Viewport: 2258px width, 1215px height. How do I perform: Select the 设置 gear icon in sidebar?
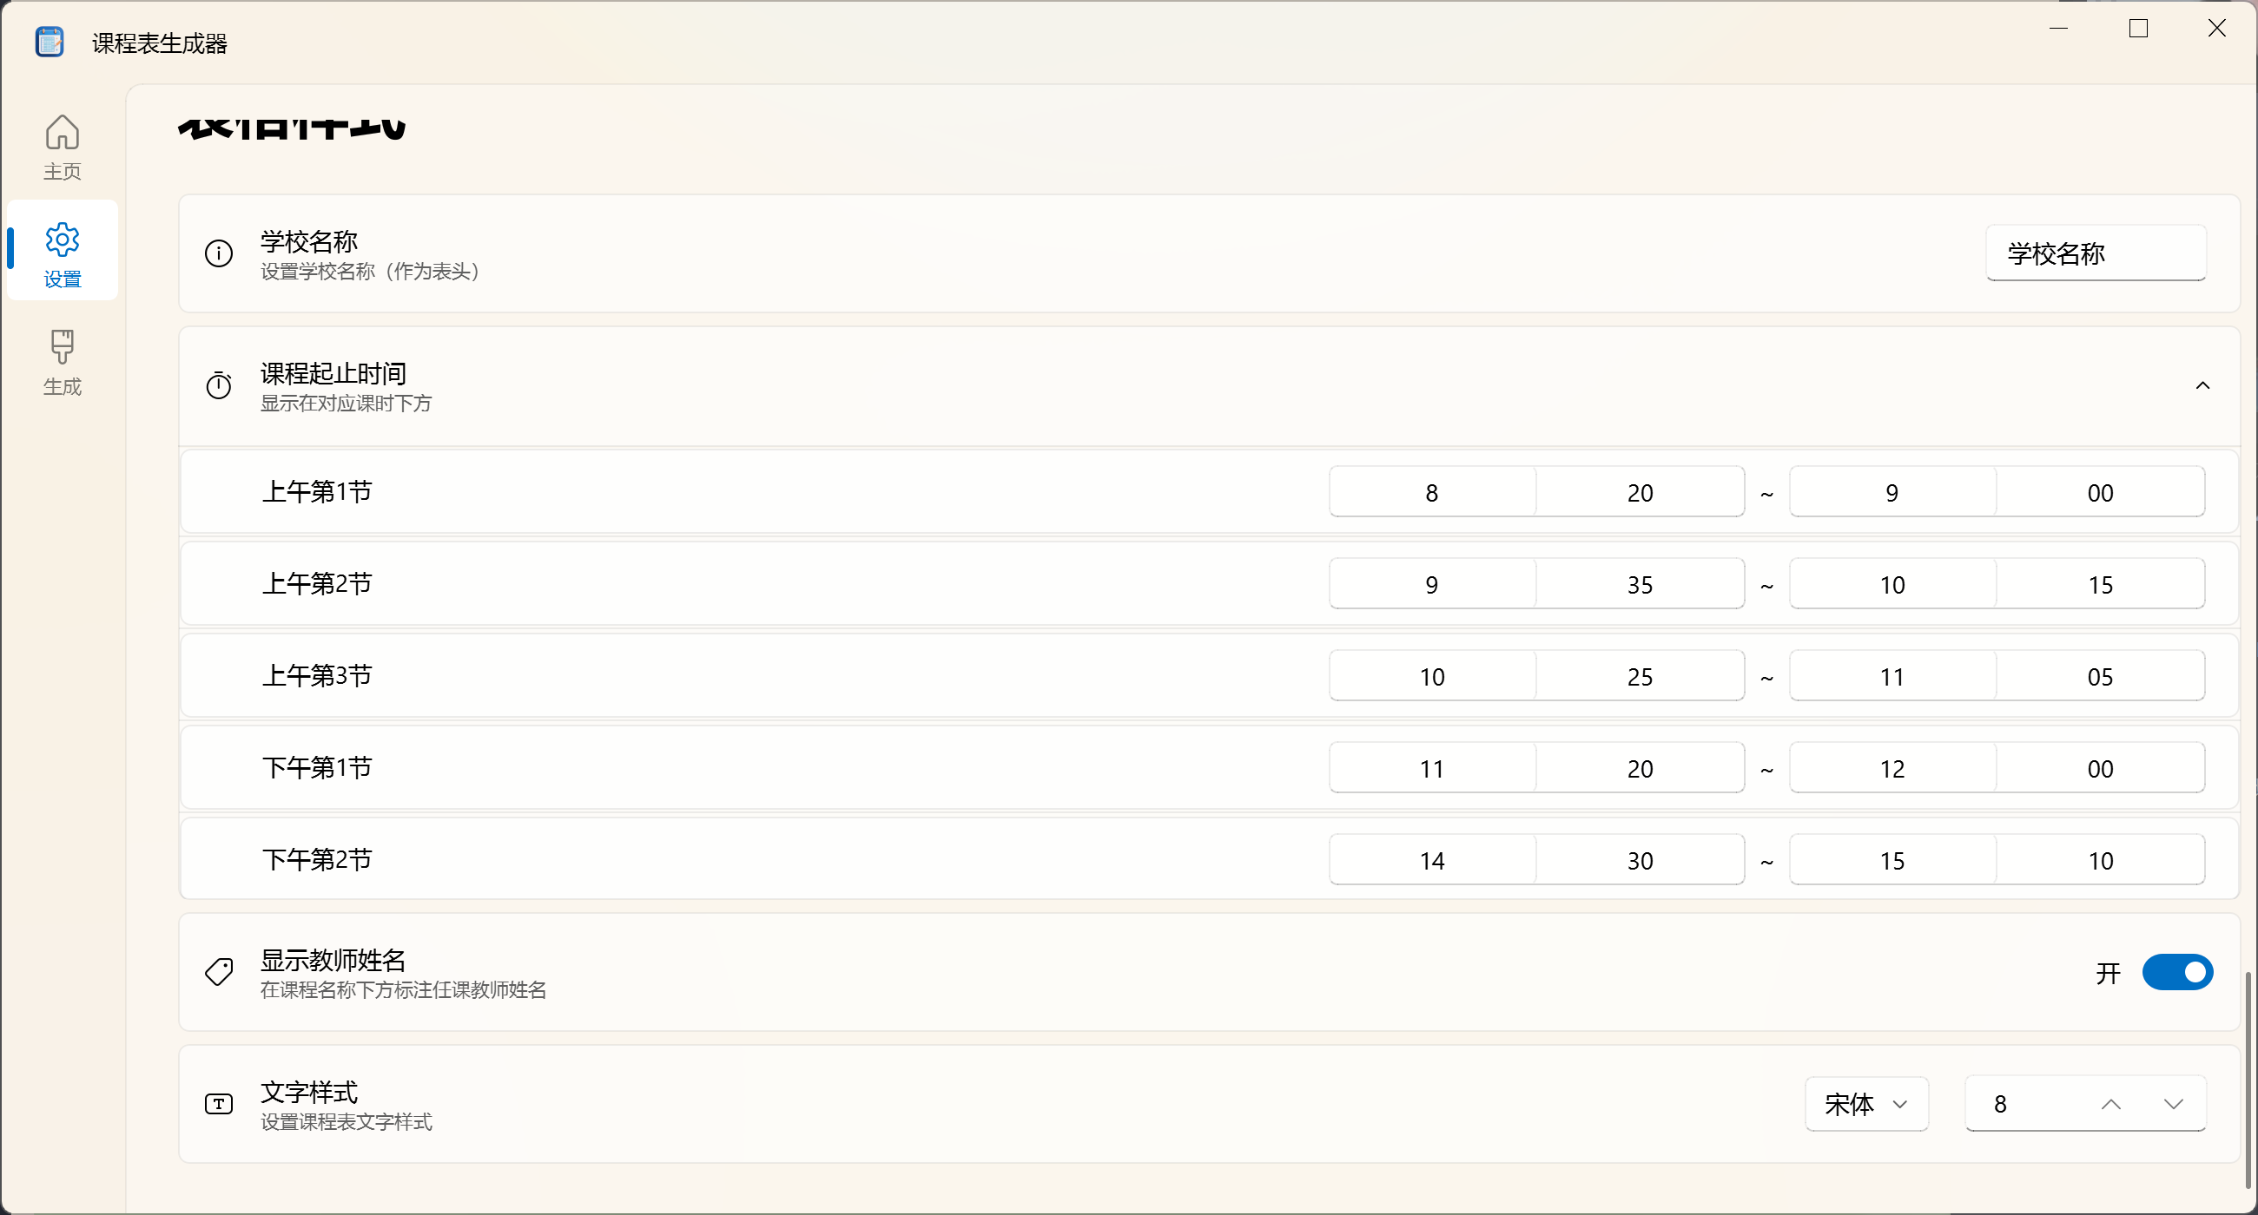(63, 240)
